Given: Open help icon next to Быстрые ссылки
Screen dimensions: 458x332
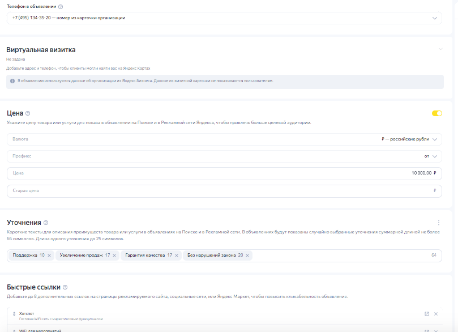Looking at the screenshot, I should click(x=65, y=287).
